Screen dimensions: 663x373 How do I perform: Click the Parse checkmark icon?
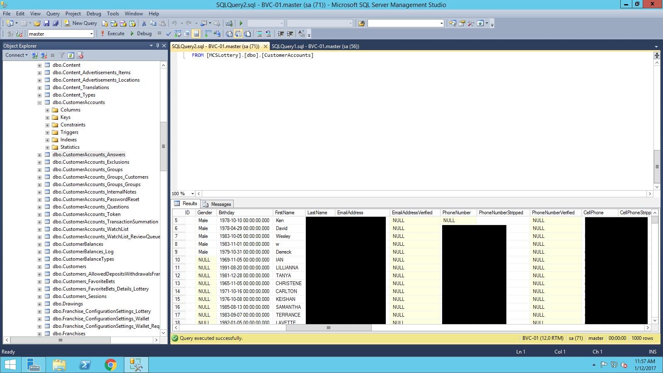click(169, 34)
